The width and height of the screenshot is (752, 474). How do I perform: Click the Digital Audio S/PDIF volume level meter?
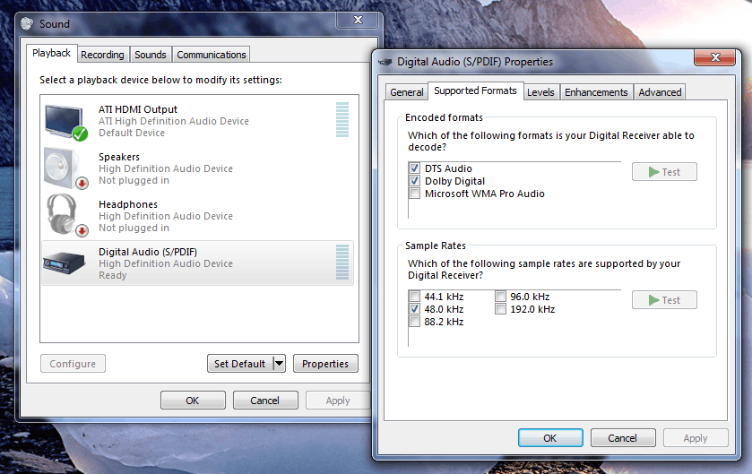pyautogui.click(x=342, y=263)
